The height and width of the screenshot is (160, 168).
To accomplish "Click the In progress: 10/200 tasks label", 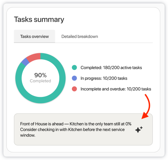I will tap(104, 78).
